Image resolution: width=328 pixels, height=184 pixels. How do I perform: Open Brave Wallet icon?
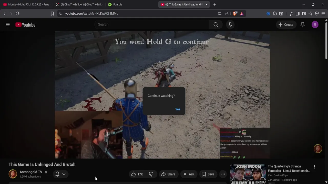(x=304, y=14)
